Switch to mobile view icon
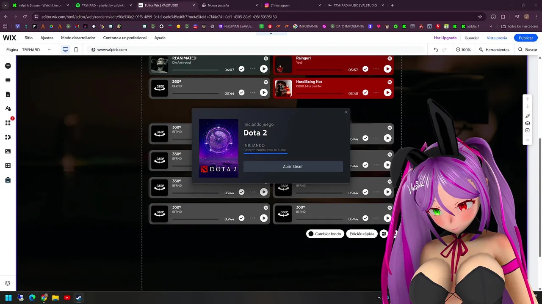 pos(76,49)
